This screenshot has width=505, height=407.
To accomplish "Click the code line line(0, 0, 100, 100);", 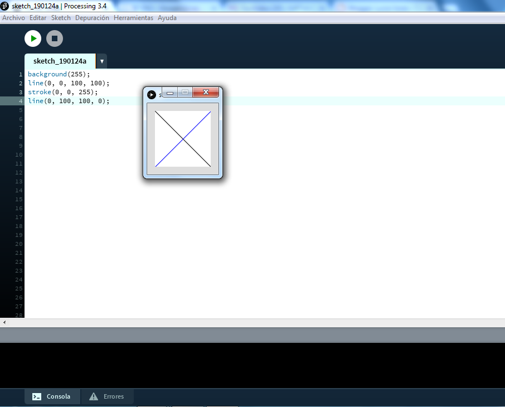I will click(x=69, y=83).
